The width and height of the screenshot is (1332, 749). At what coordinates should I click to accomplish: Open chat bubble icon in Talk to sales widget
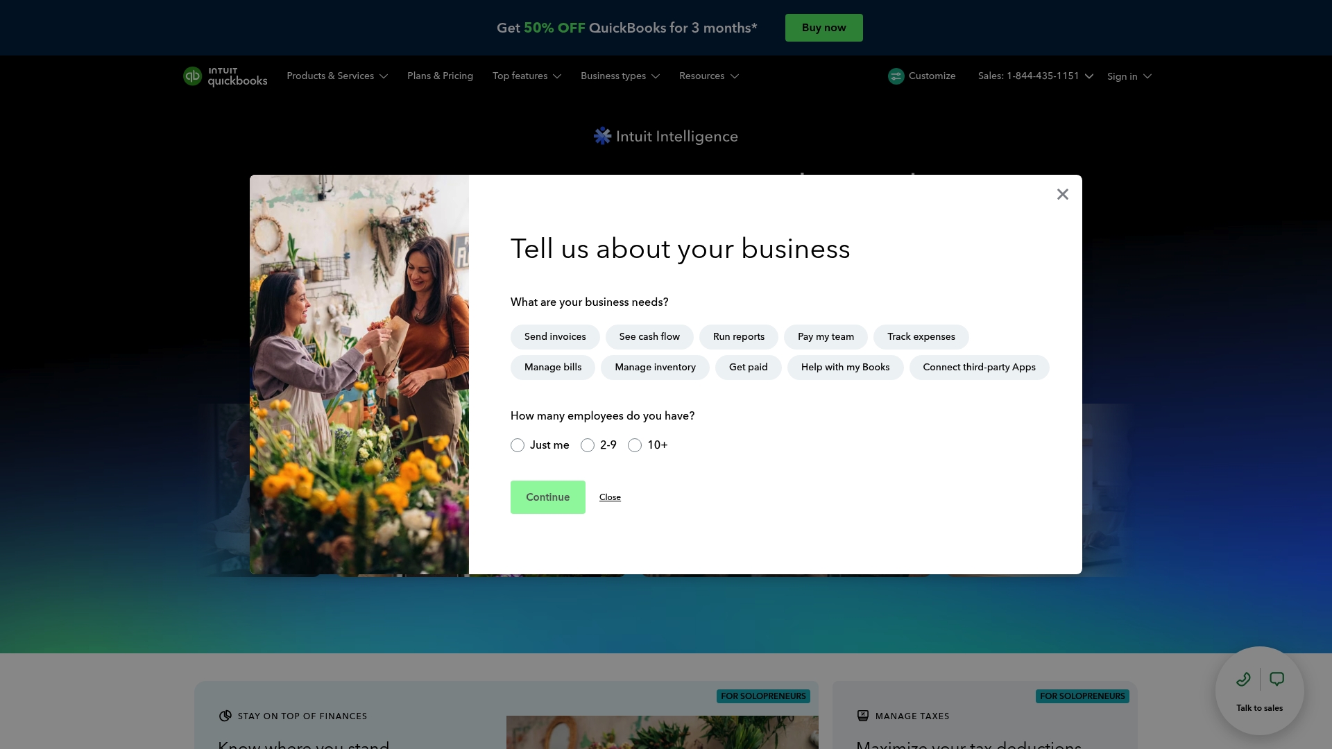click(1276, 680)
